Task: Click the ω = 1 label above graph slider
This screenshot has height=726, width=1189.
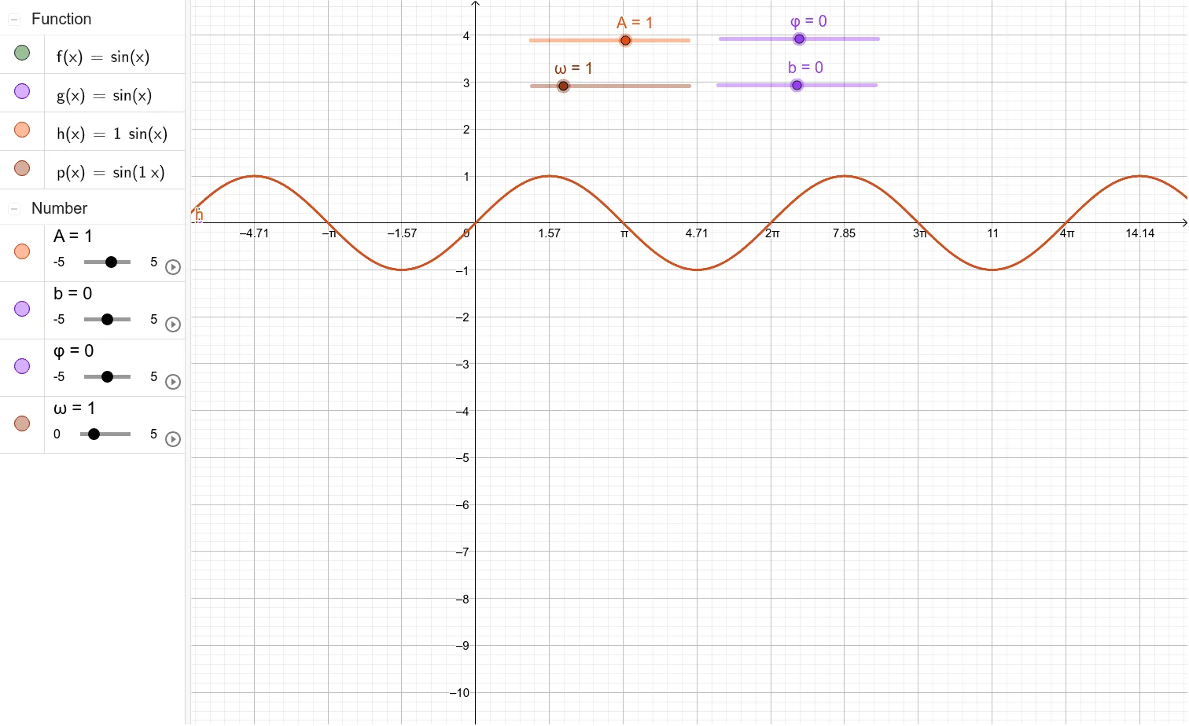Action: click(x=573, y=68)
